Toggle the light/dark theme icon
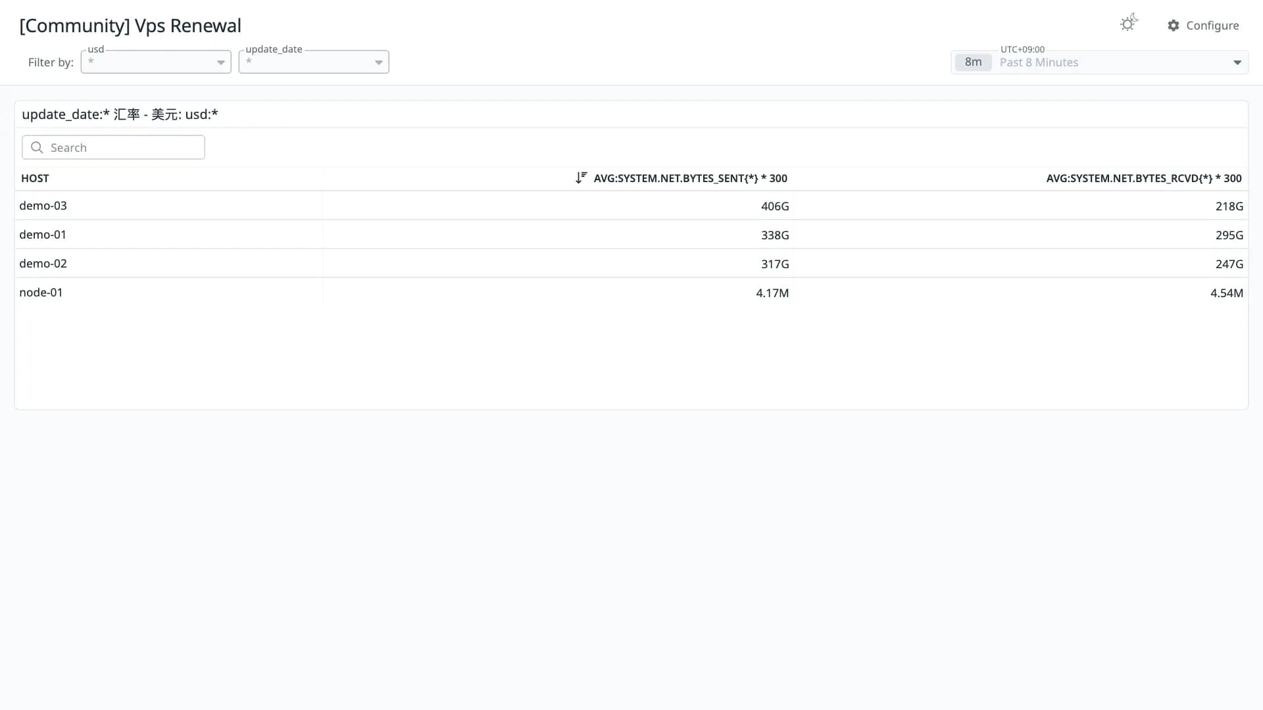 [1129, 24]
